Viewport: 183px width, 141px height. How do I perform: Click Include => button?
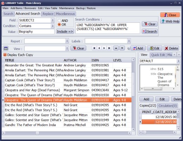65,31
